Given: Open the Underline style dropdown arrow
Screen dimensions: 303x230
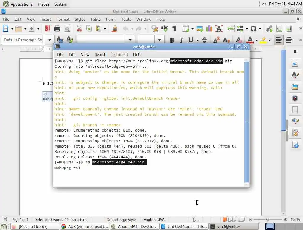Looking at the screenshot, I should point(197,40).
